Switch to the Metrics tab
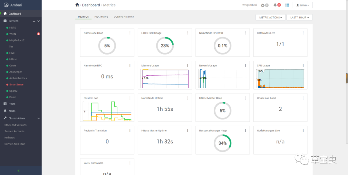348x175 pixels. click(x=83, y=17)
